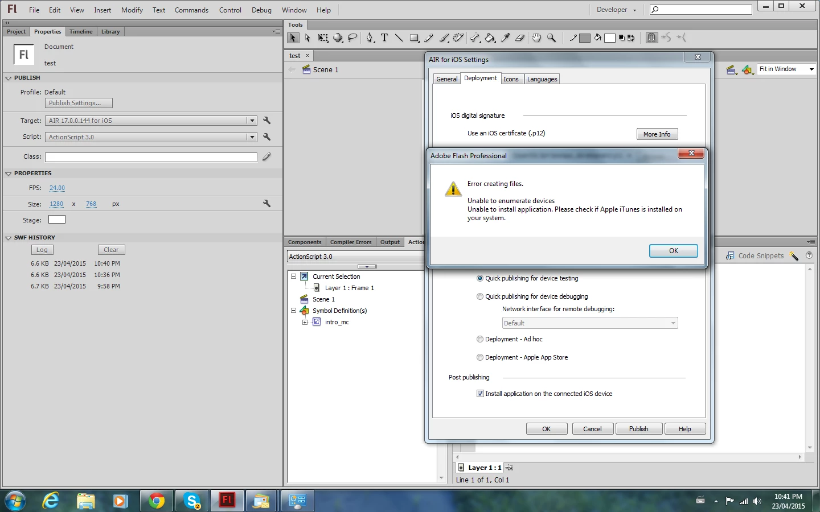Click the Actions panel help question icon

pyautogui.click(x=809, y=256)
